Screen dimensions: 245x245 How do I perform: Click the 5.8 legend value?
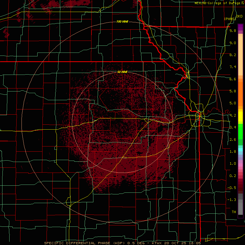click(x=233, y=91)
